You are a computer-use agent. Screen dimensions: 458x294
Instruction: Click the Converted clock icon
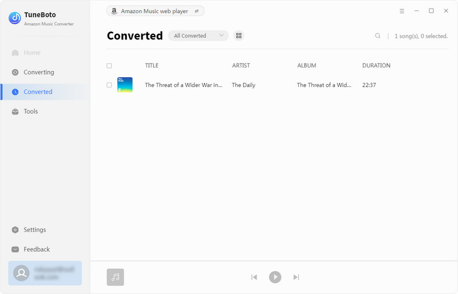pos(15,92)
